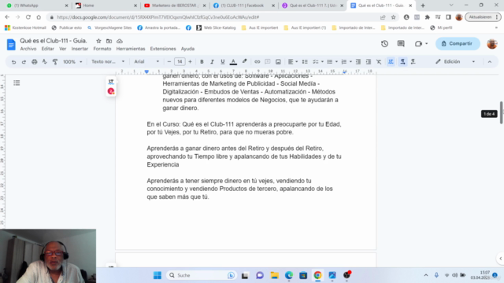
Task: Open the Ver menu
Action: [x=63, y=49]
